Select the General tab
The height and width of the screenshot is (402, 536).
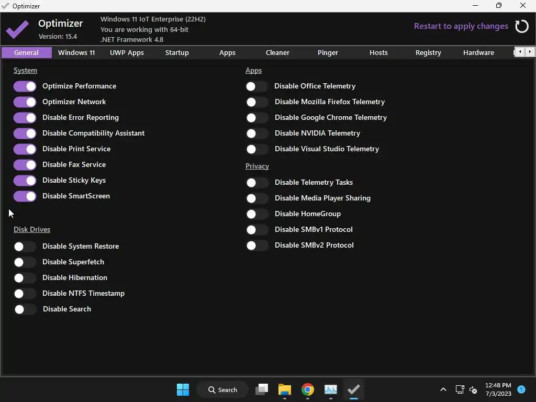[26, 53]
